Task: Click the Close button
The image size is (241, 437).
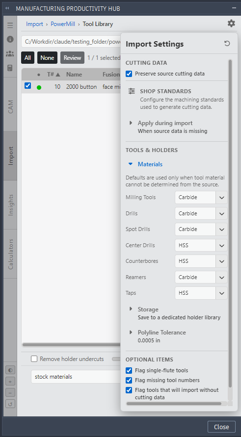Action: click(x=221, y=427)
